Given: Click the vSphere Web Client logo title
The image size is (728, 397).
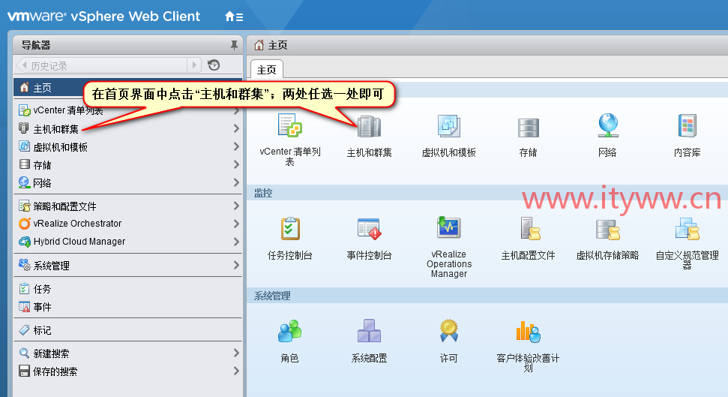Looking at the screenshot, I should [104, 17].
